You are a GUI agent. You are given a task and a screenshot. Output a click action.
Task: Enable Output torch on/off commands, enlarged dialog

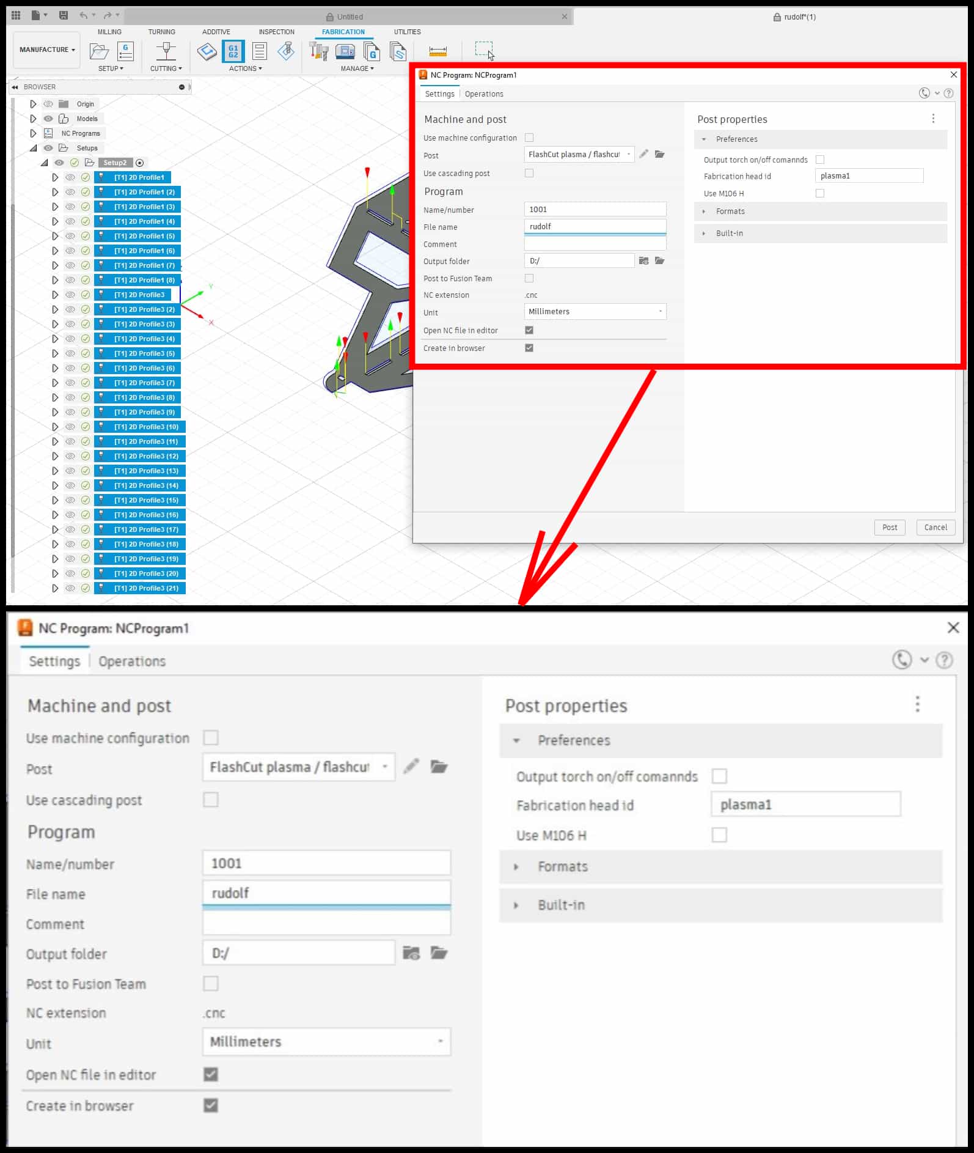click(720, 776)
